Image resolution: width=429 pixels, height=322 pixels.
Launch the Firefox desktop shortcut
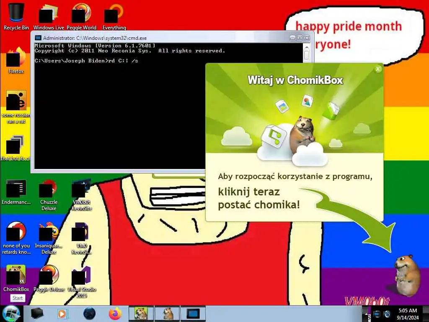pos(16,60)
